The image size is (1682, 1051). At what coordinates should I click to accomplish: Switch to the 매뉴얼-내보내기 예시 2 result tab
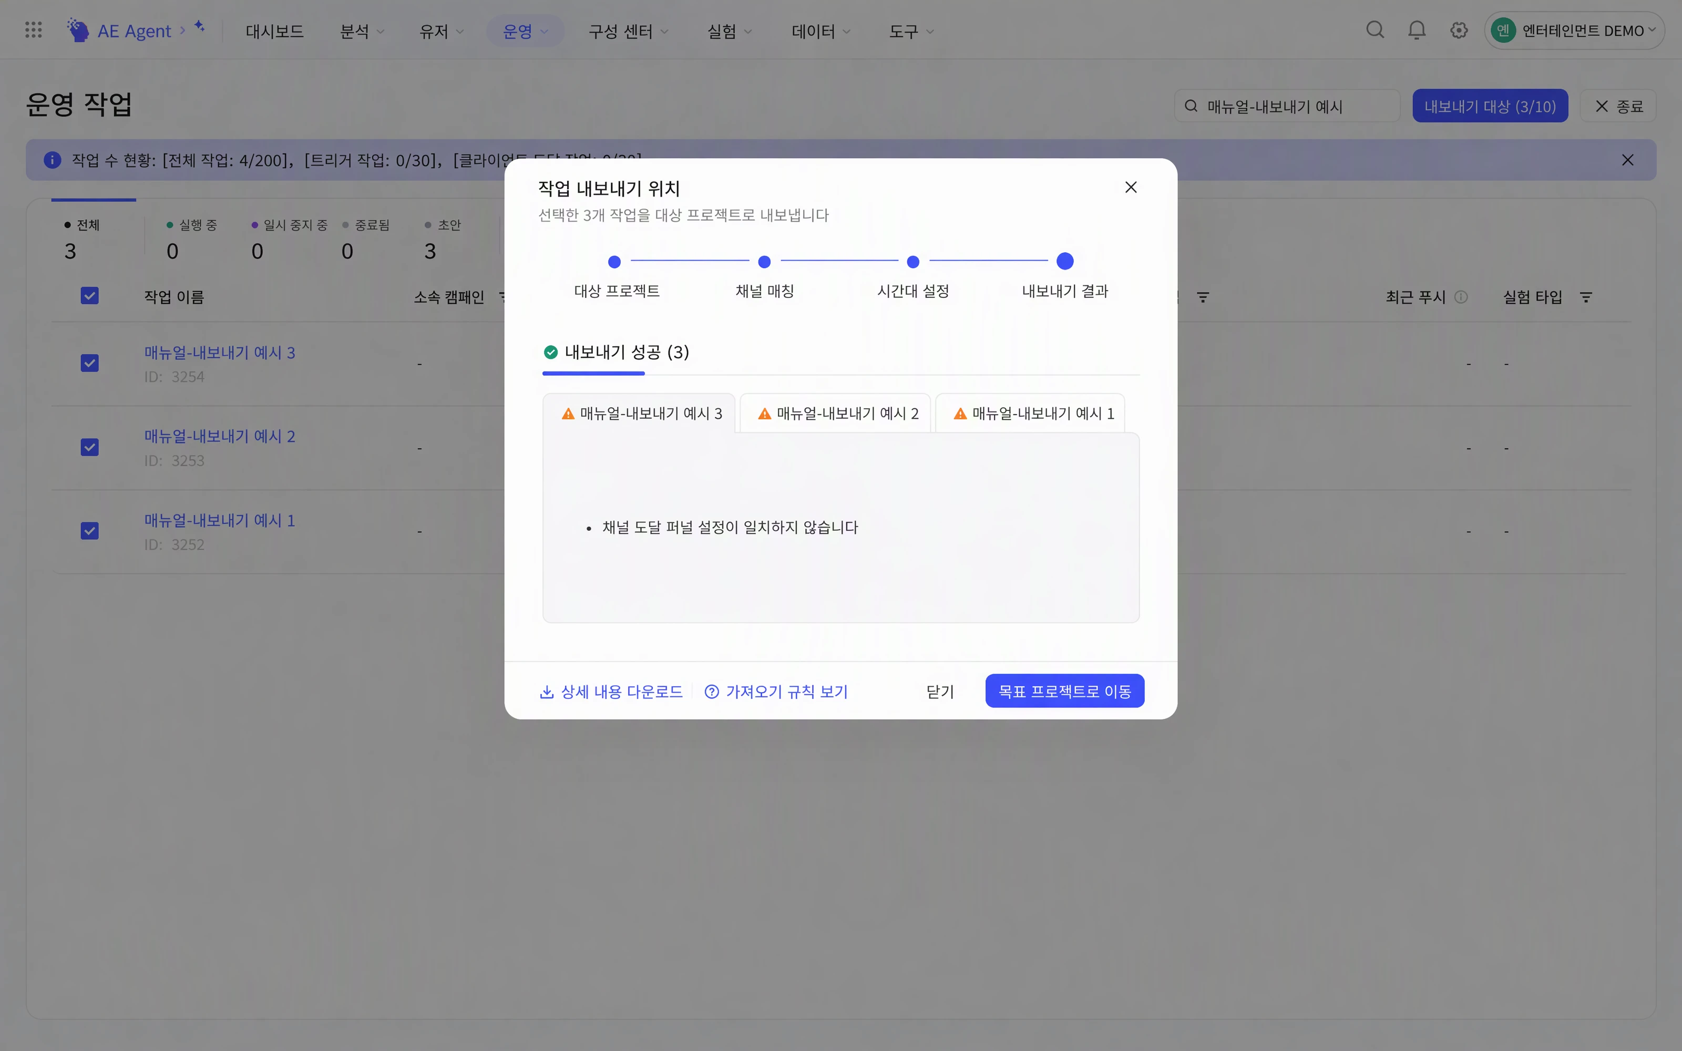tap(835, 414)
